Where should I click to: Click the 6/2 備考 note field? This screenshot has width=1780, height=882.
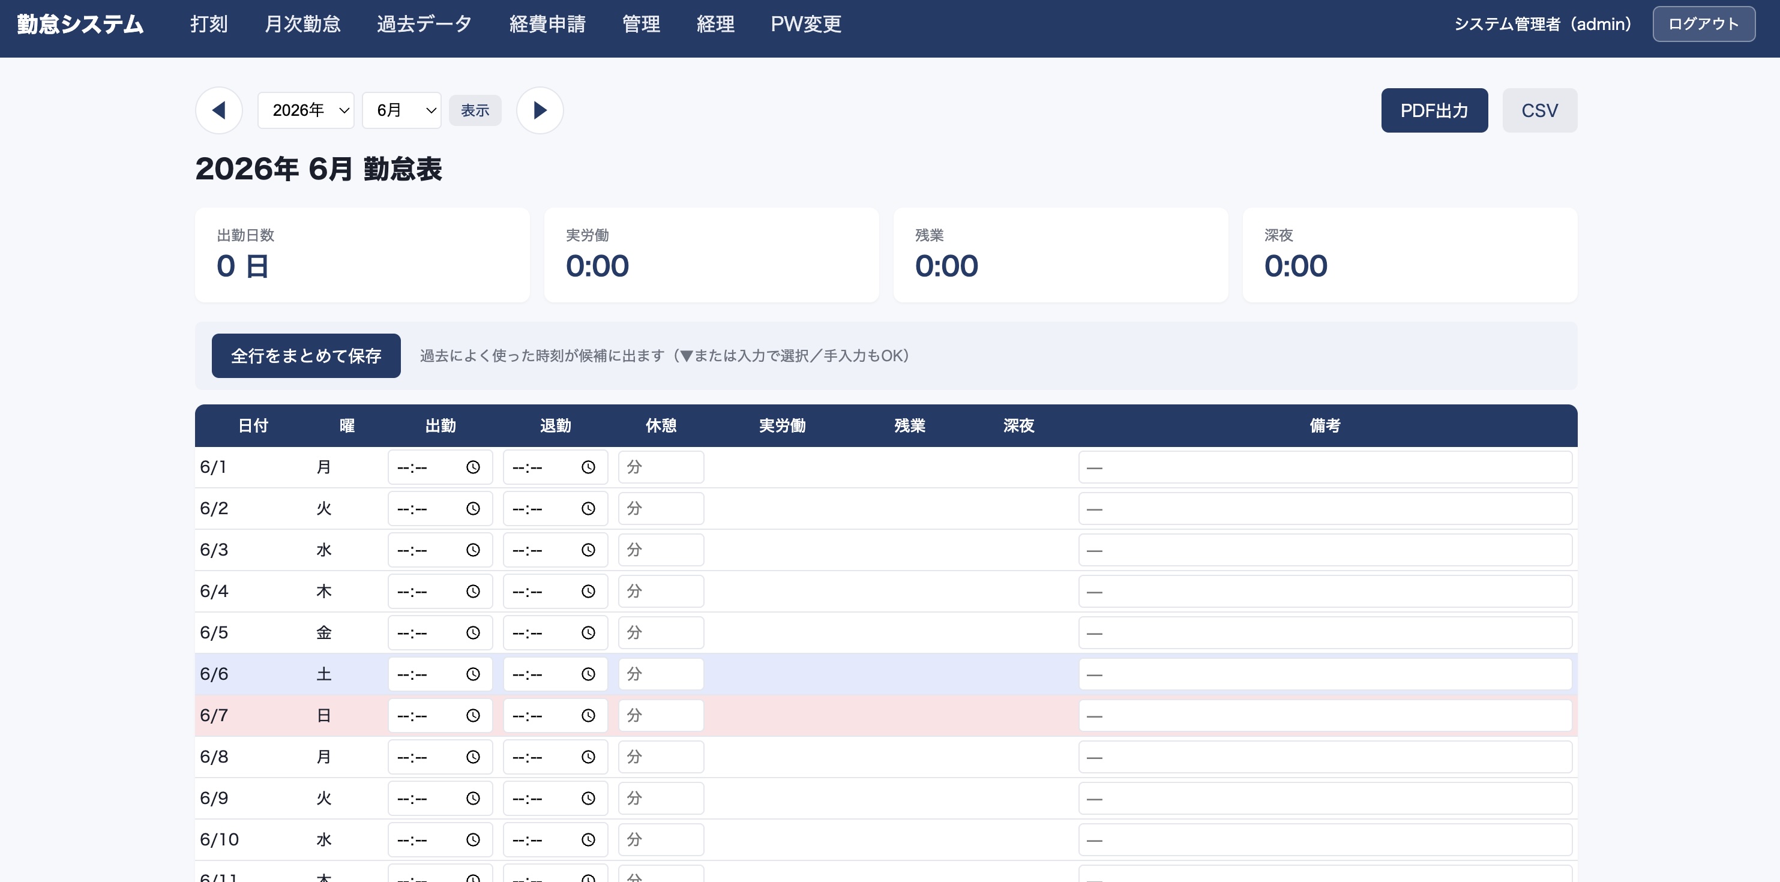pyautogui.click(x=1325, y=509)
